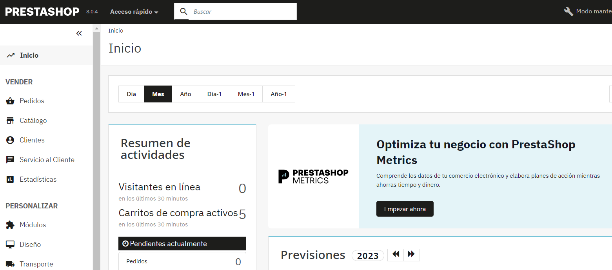Click the PrestaShop Metrics logo
This screenshot has height=270, width=612.
tap(313, 177)
